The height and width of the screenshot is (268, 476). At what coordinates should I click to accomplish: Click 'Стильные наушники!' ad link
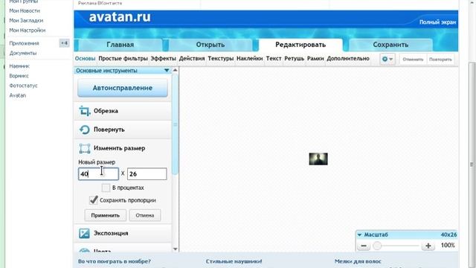[x=234, y=261]
